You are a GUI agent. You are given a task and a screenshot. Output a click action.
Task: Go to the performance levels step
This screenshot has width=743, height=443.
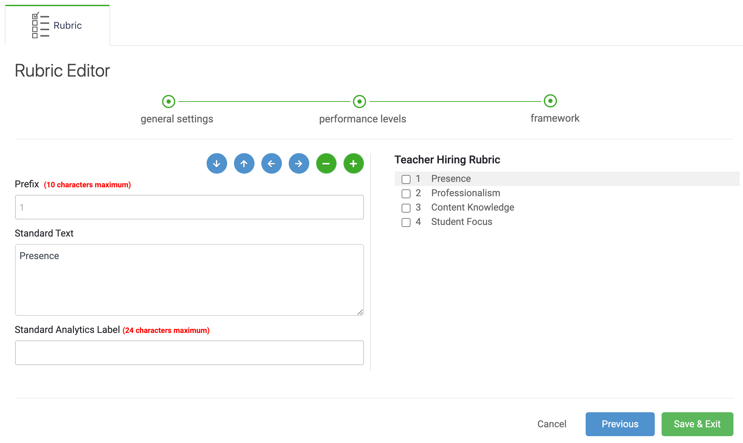[x=359, y=102]
